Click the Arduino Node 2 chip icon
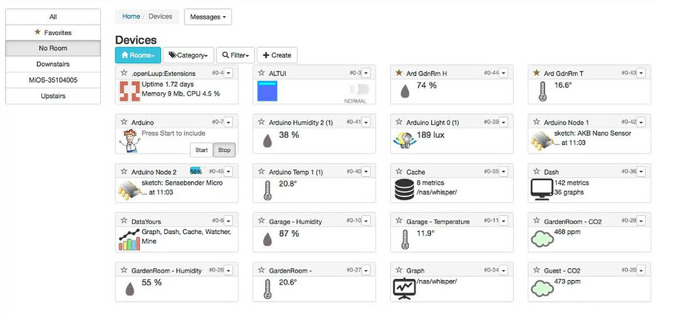 click(x=130, y=190)
